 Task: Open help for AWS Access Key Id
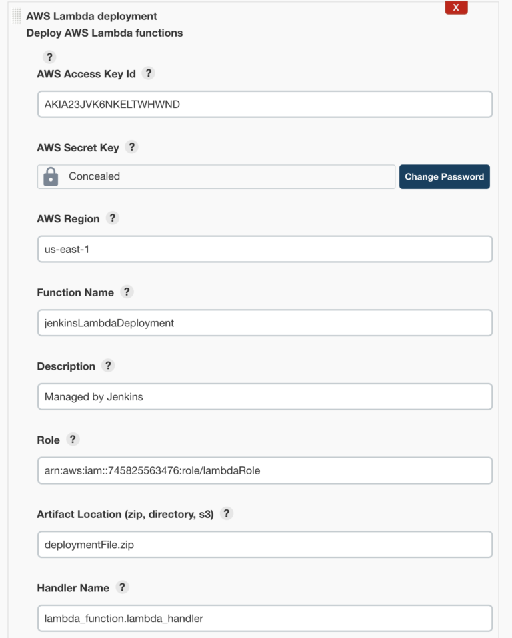(x=148, y=73)
